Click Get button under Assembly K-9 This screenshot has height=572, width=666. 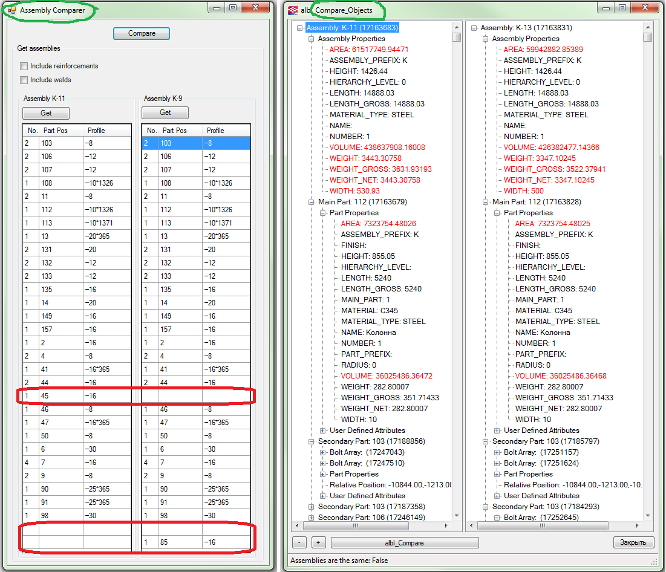[x=165, y=113]
